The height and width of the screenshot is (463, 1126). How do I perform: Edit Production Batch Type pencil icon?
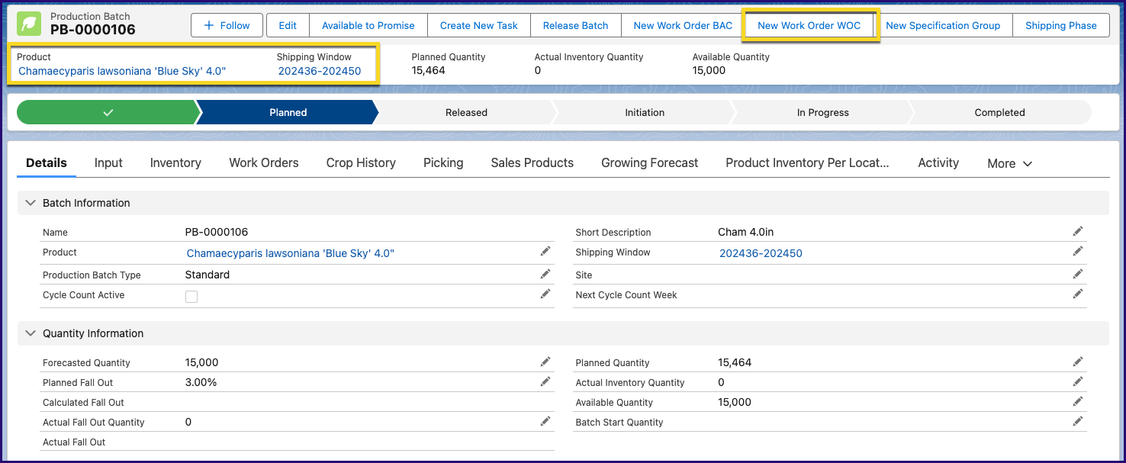pyautogui.click(x=545, y=274)
